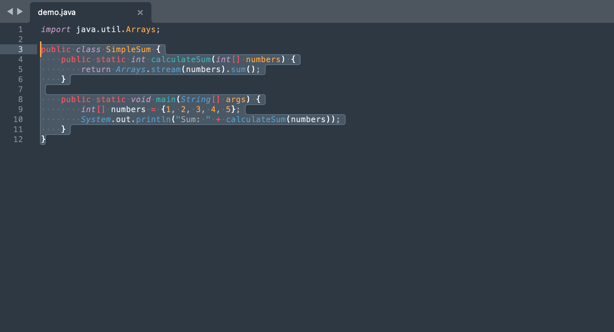Click 'System' on line 10
Image resolution: width=614 pixels, height=332 pixels.
96,119
